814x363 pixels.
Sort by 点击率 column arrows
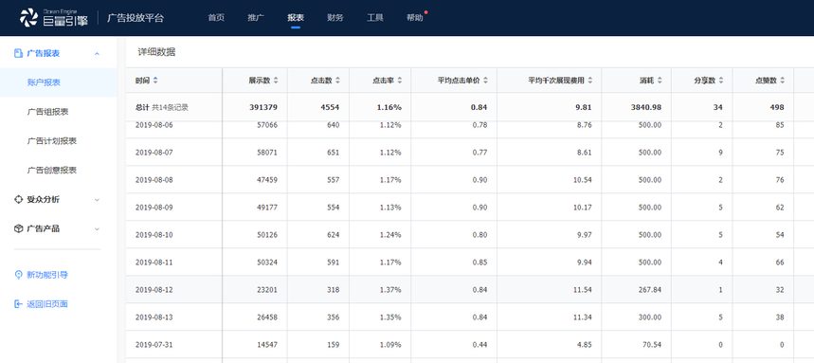tap(399, 81)
